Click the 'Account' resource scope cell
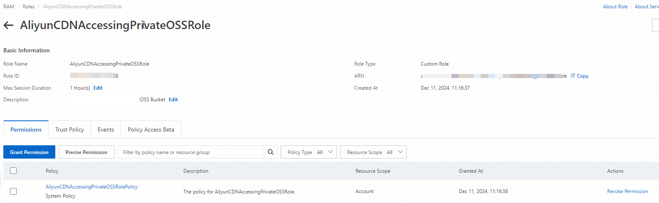 (x=364, y=191)
